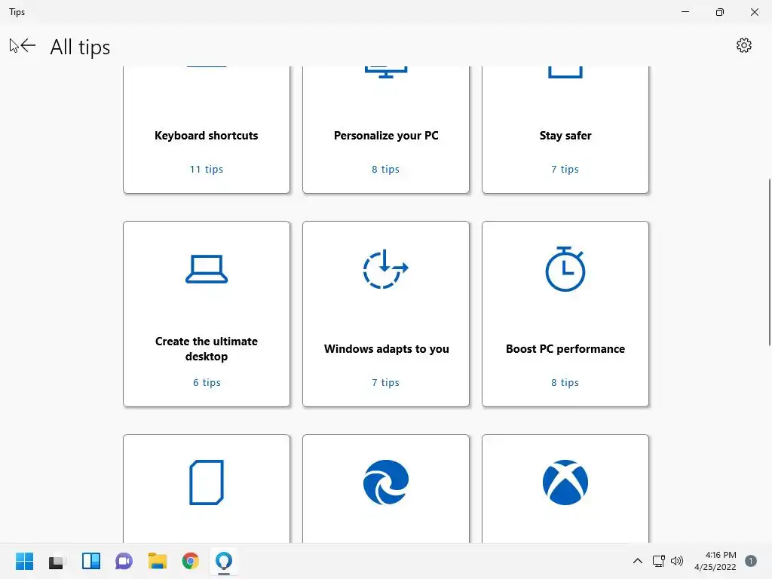Viewport: 772px width, 579px height.
Task: Click the 11 tips link
Action: click(x=207, y=169)
